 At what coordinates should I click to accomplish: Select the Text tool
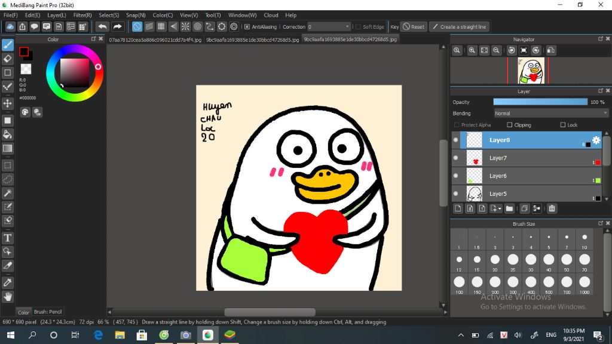(7, 238)
